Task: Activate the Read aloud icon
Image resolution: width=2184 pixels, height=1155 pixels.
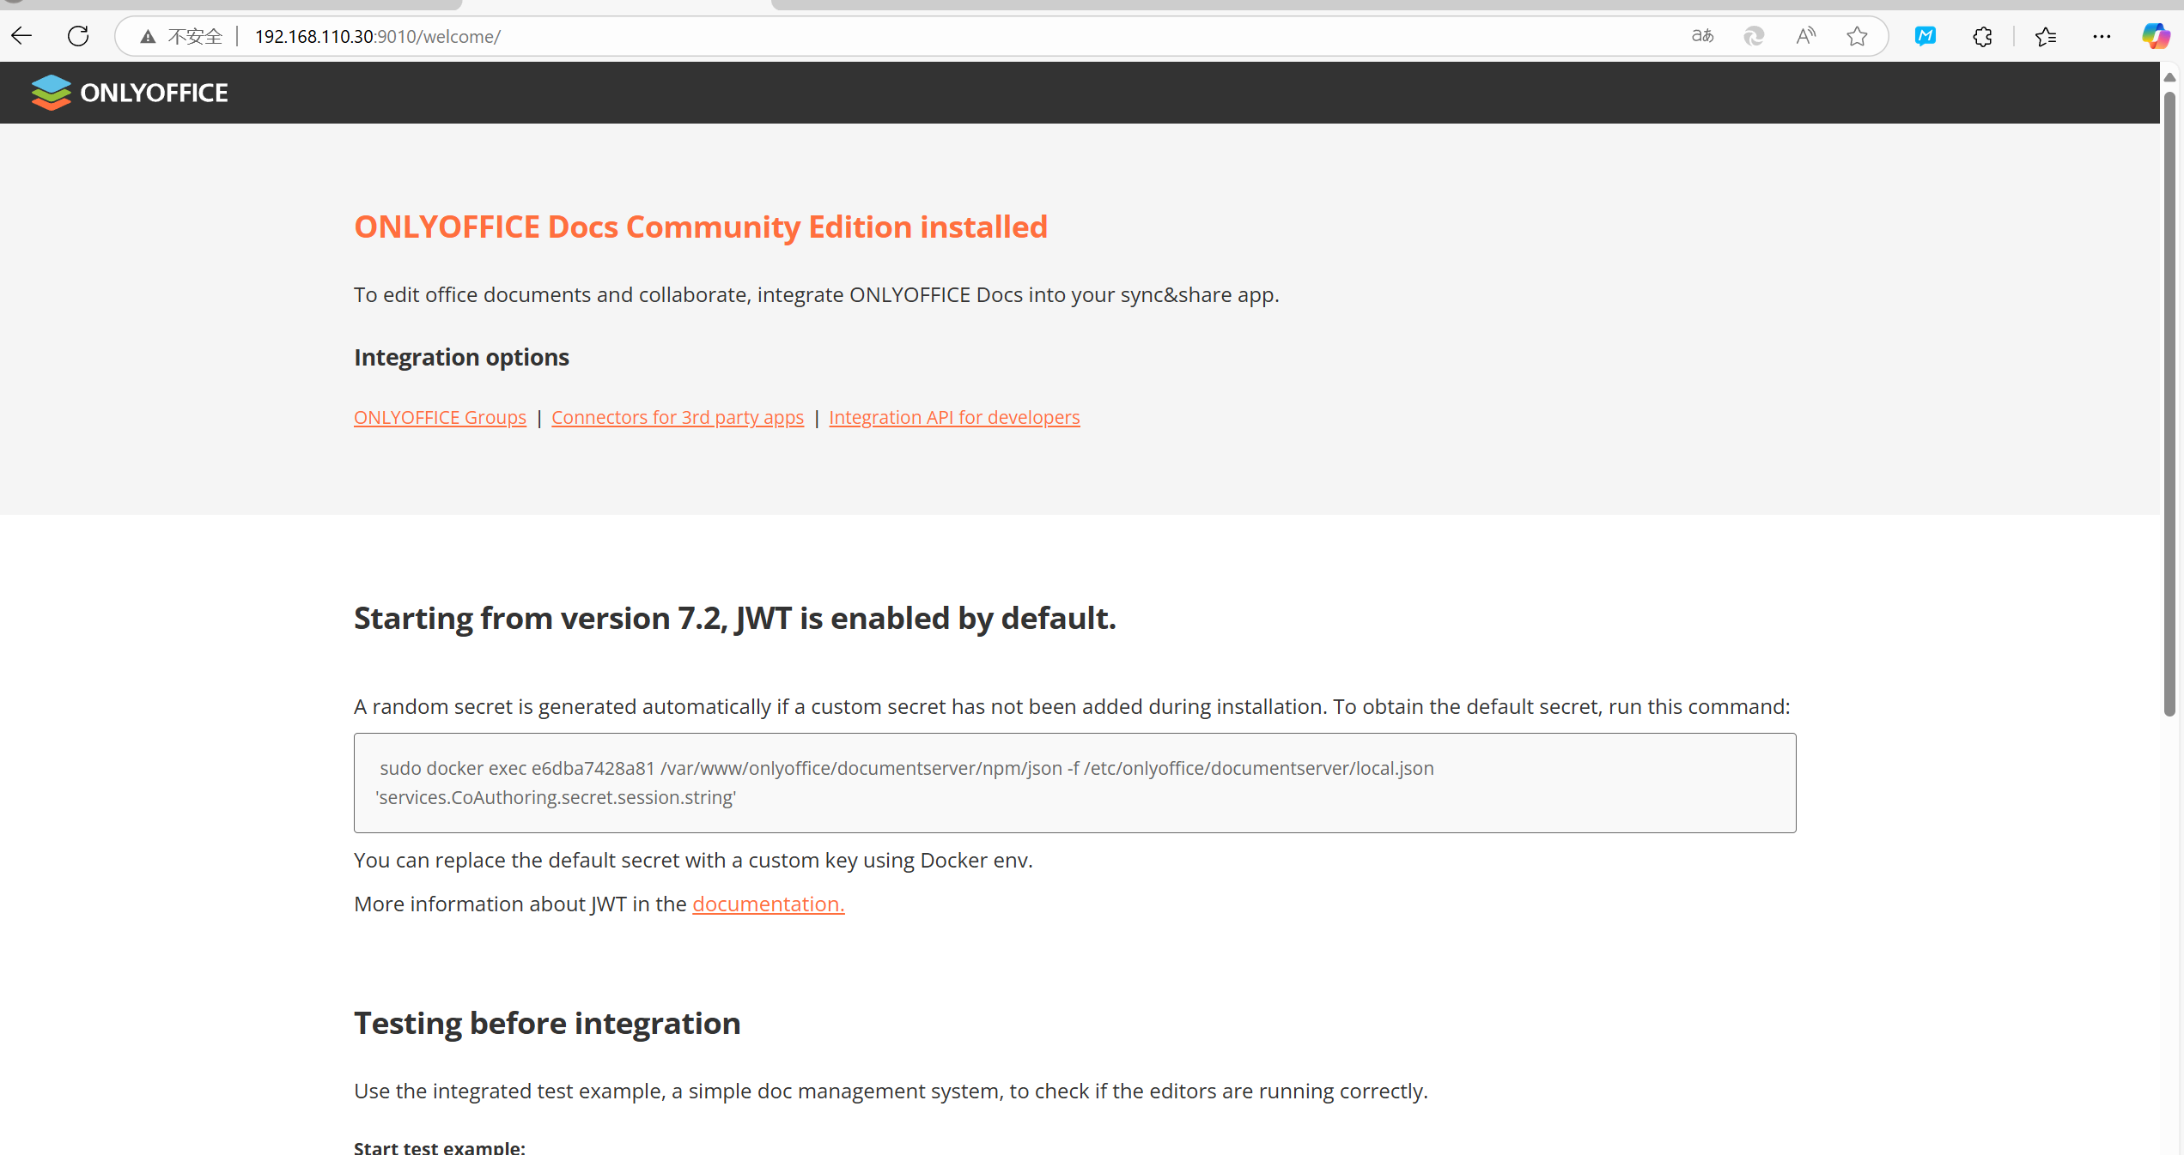Action: 1805,36
